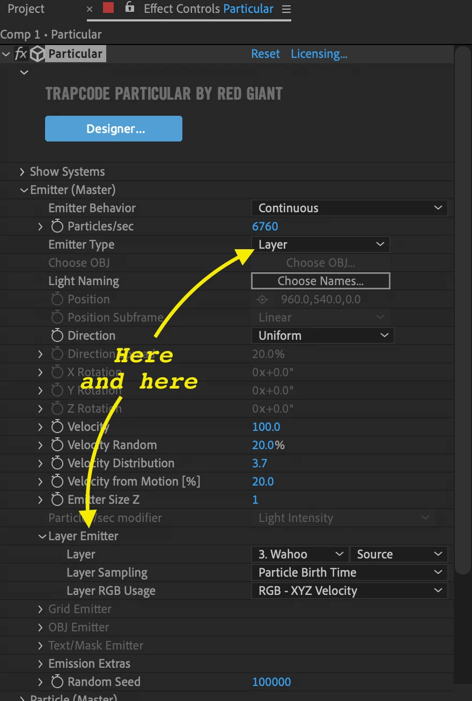
Task: Expand the Velocity property
Action: [x=40, y=427]
